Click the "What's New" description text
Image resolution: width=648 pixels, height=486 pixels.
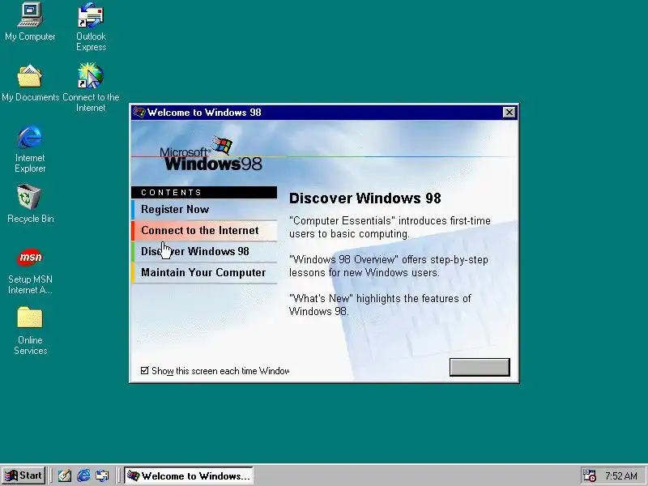click(380, 305)
